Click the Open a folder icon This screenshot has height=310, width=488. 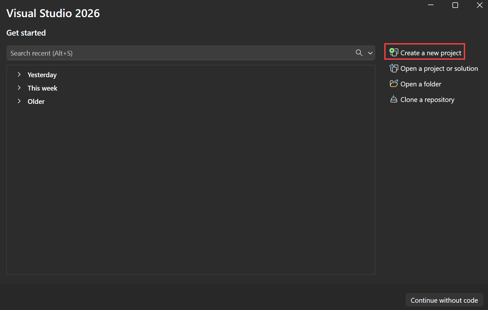pyautogui.click(x=394, y=83)
